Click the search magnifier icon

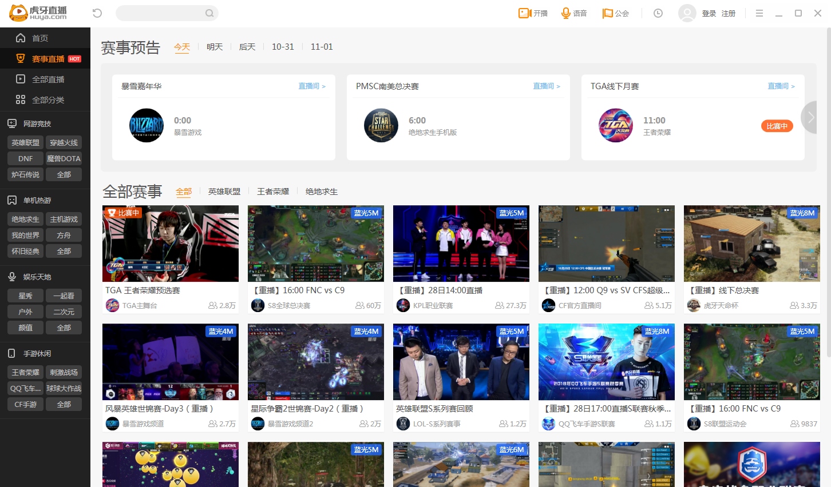(x=209, y=13)
